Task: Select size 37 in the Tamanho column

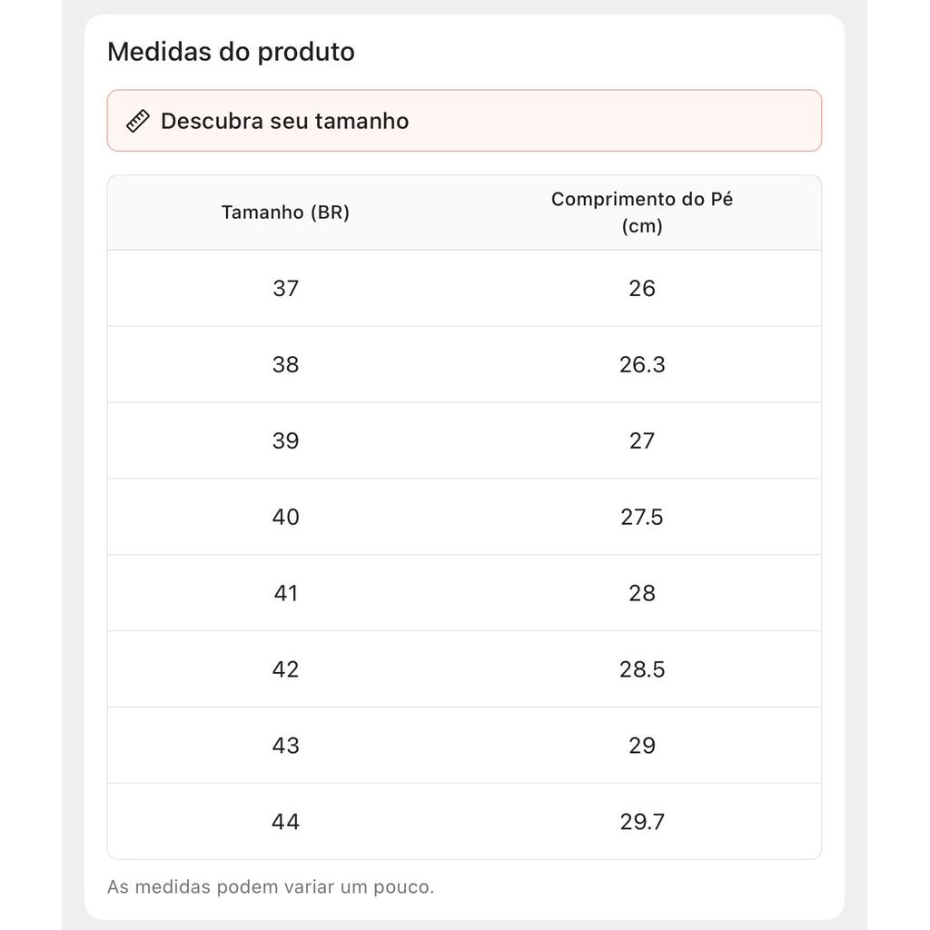Action: click(285, 289)
